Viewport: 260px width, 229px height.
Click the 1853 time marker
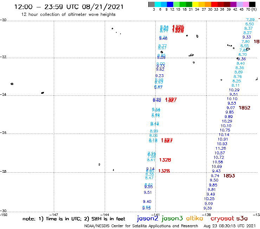229,176
